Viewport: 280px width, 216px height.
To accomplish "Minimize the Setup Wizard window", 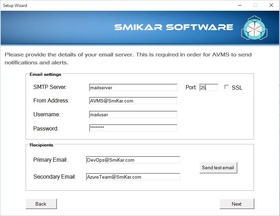I will pos(240,5).
